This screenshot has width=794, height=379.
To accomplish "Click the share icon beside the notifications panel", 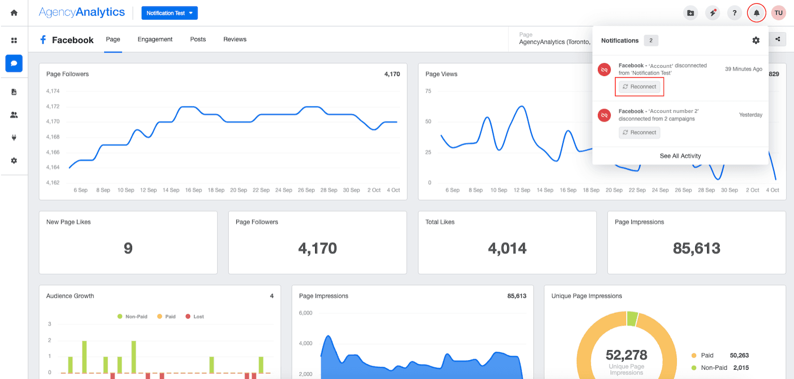I will (778, 39).
